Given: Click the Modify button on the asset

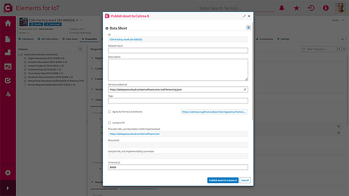Looking at the screenshot, I should (x=36, y=24).
